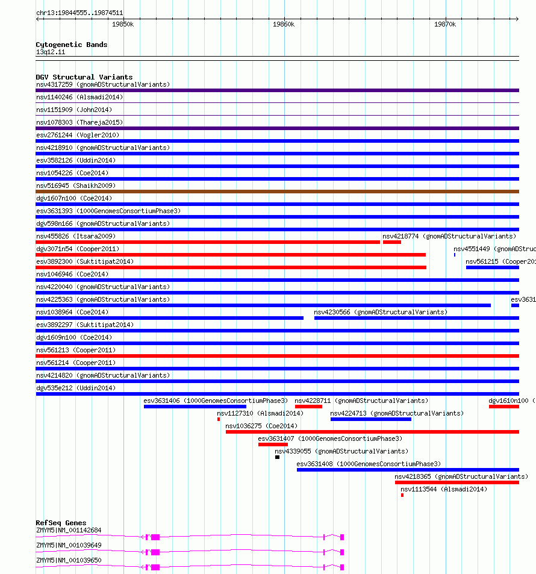Click dgv3071n54 (Cooper2011) variant label

coord(78,249)
